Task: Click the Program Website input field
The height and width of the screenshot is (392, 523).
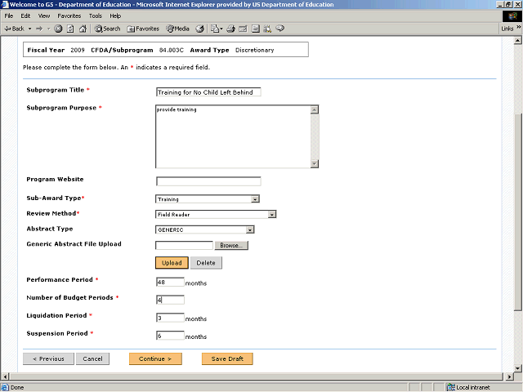Action: pos(208,181)
